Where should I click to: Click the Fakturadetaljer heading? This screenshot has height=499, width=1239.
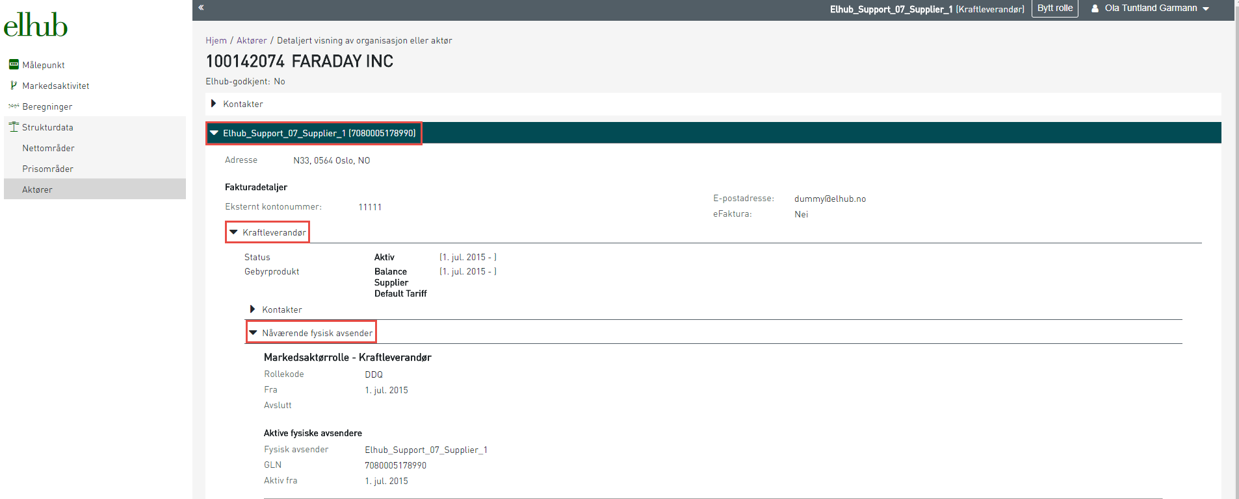[256, 187]
